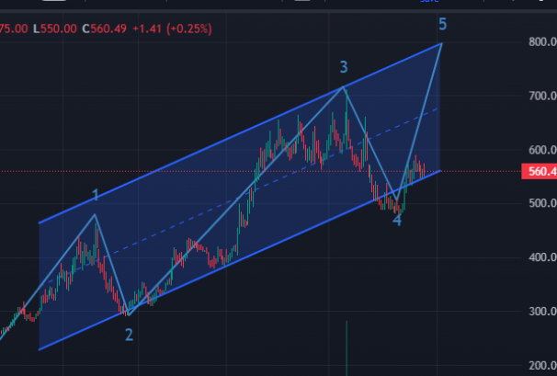Image resolution: width=557 pixels, height=376 pixels.
Task: Click the 500.0 price axis label
Action: [542, 203]
